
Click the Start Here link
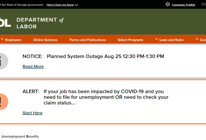point(32,113)
